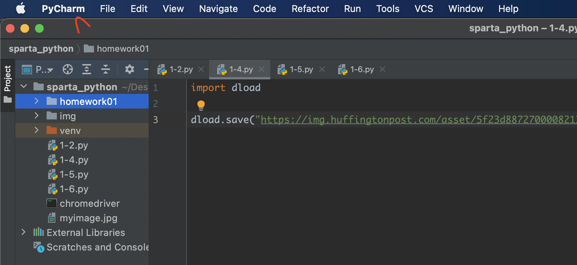Click the sparta_python breadcrumb
This screenshot has width=577, height=265.
click(x=41, y=48)
